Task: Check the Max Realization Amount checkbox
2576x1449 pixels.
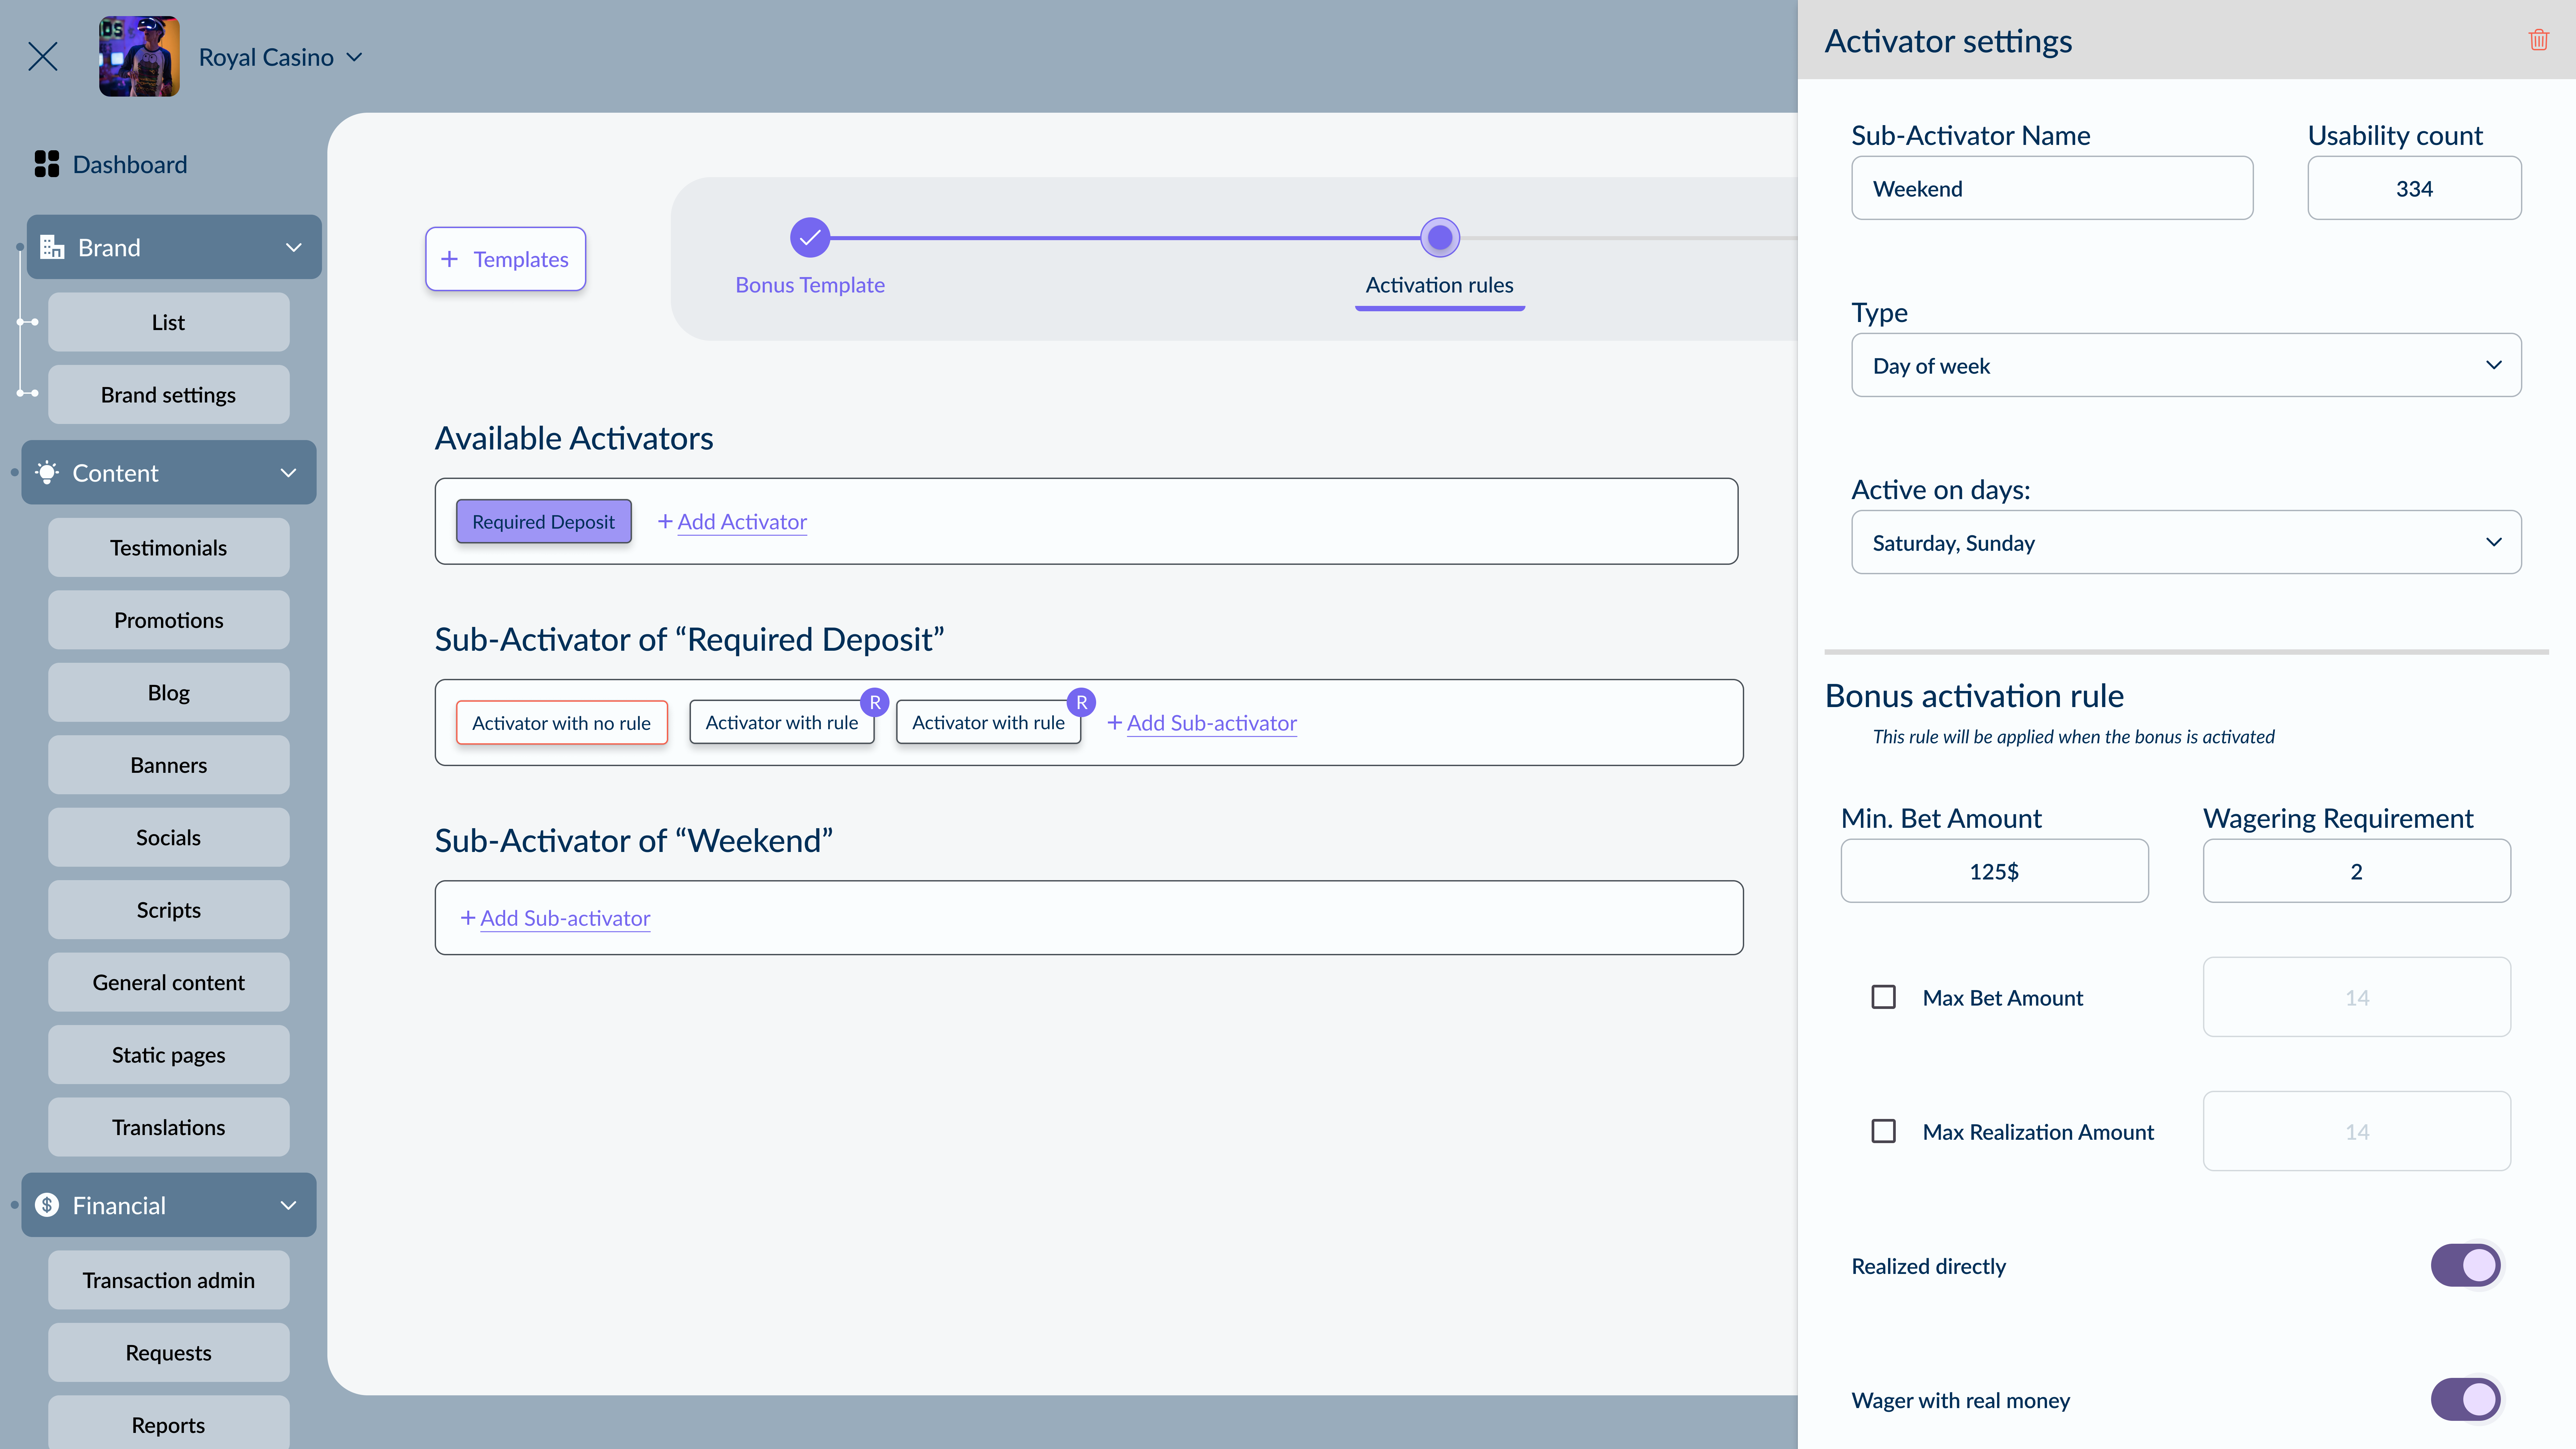Action: (x=1884, y=1131)
